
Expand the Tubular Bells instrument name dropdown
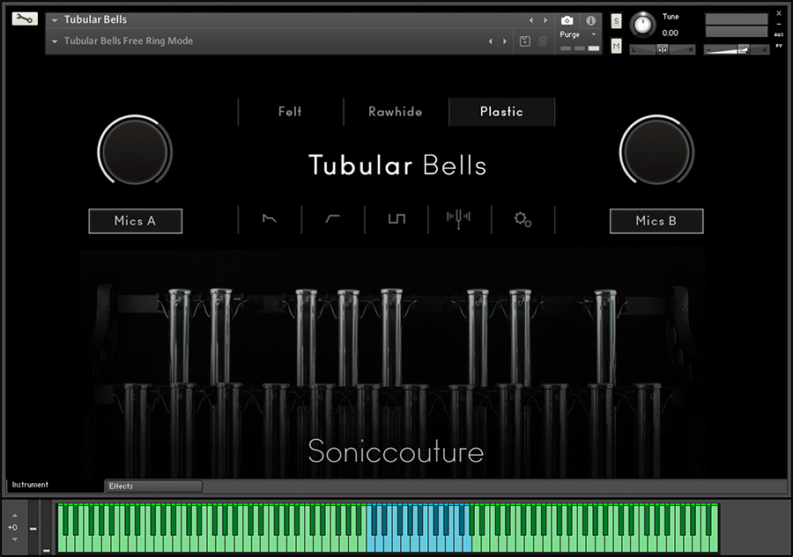(x=55, y=20)
